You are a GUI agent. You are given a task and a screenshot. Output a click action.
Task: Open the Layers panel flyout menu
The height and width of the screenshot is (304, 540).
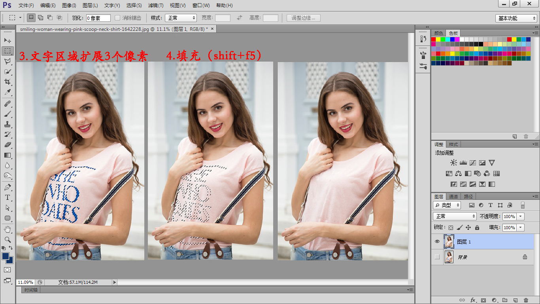click(x=536, y=197)
